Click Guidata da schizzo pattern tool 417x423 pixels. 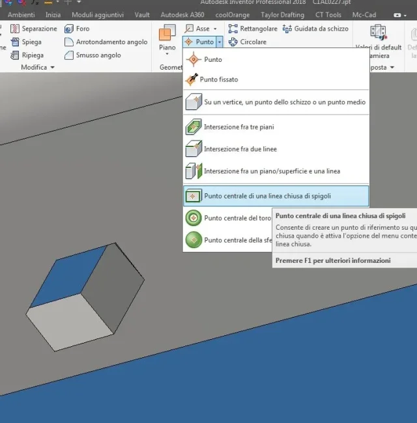(315, 29)
